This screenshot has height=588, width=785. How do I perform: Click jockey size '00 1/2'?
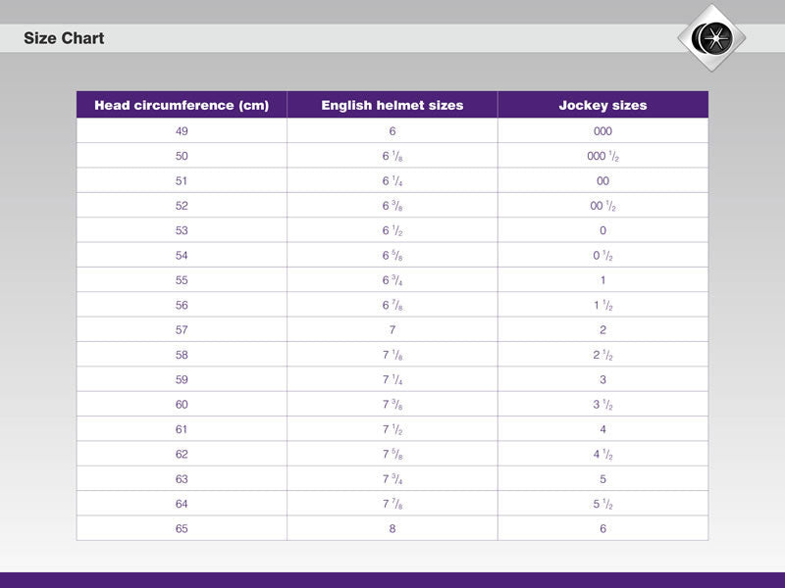tap(602, 206)
